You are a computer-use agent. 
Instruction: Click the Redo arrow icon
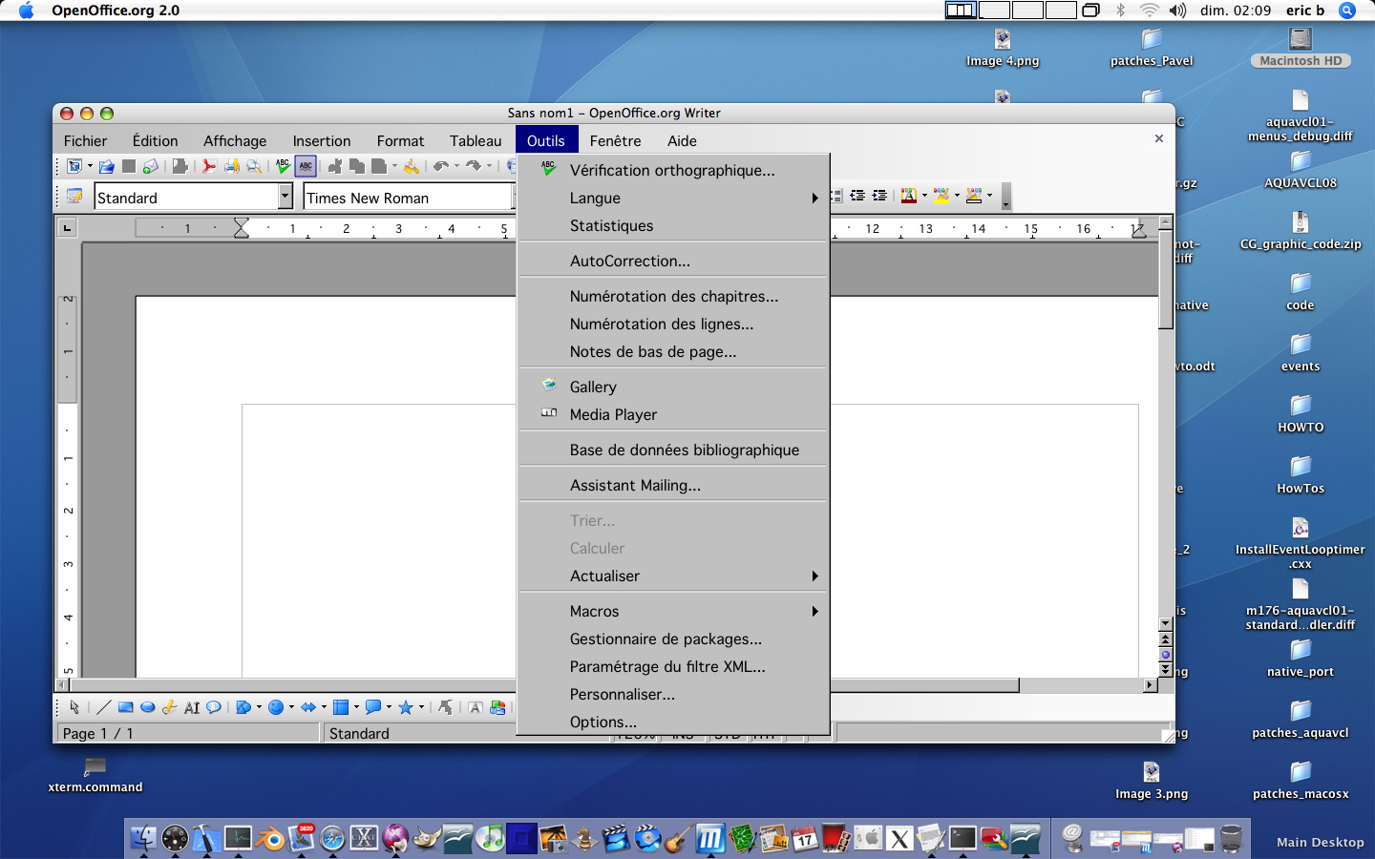[475, 166]
